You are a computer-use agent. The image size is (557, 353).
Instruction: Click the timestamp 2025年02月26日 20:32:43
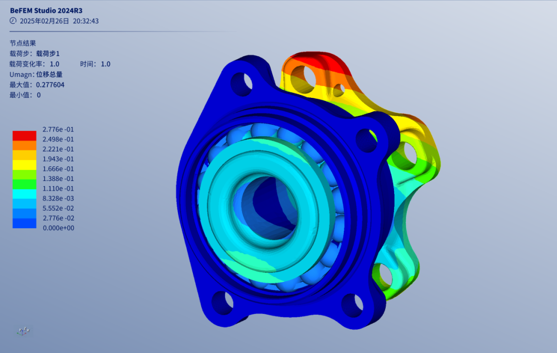tap(59, 21)
